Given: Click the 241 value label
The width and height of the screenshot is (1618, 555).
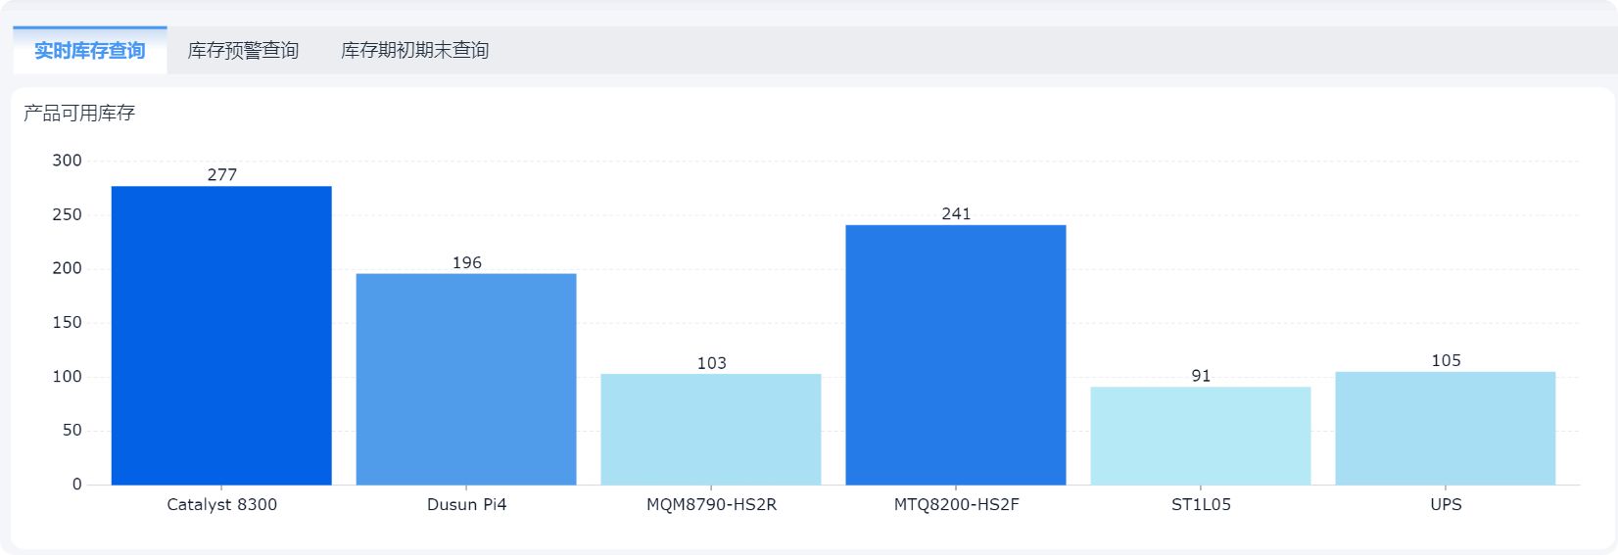Looking at the screenshot, I should coord(956,213).
